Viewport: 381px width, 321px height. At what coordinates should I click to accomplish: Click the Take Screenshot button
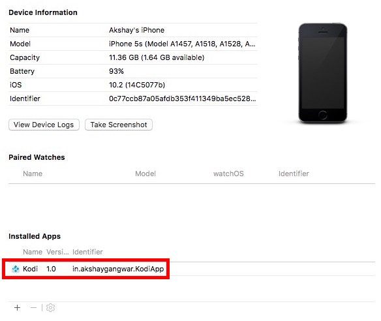[x=119, y=125]
